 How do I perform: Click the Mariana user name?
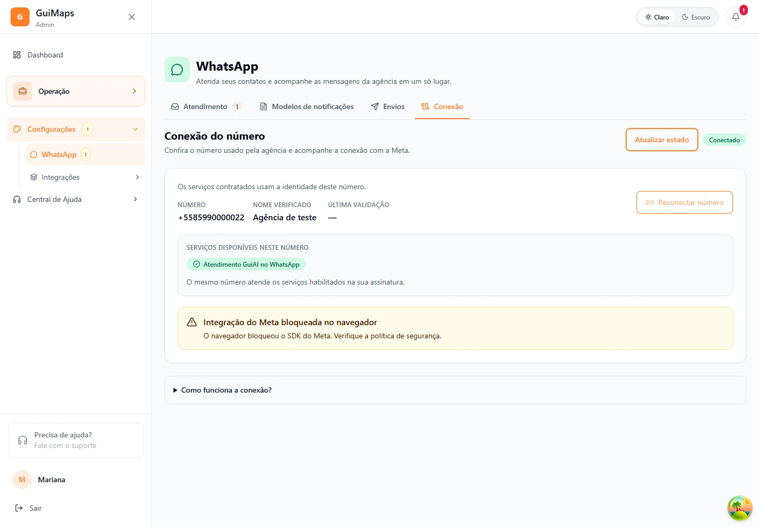52,480
